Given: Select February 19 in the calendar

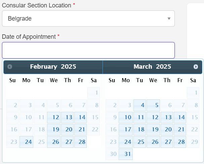Looking at the screenshot, I should pos(54,130).
